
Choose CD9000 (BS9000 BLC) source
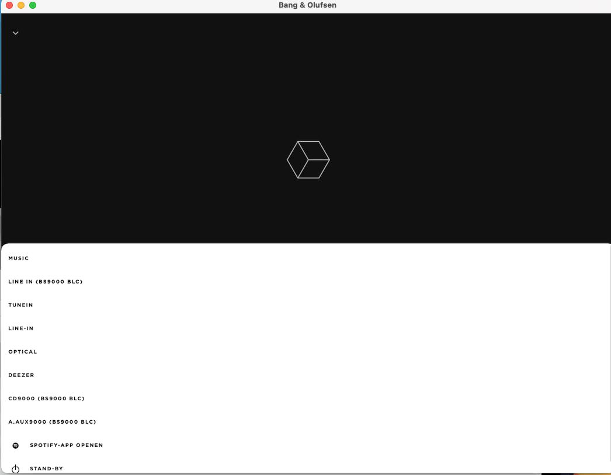pyautogui.click(x=47, y=399)
